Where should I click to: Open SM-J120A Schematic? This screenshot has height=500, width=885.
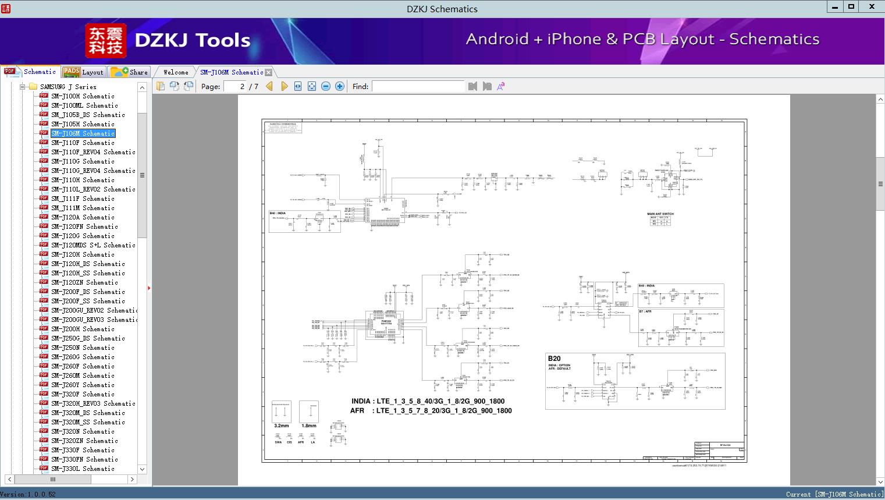tap(83, 217)
